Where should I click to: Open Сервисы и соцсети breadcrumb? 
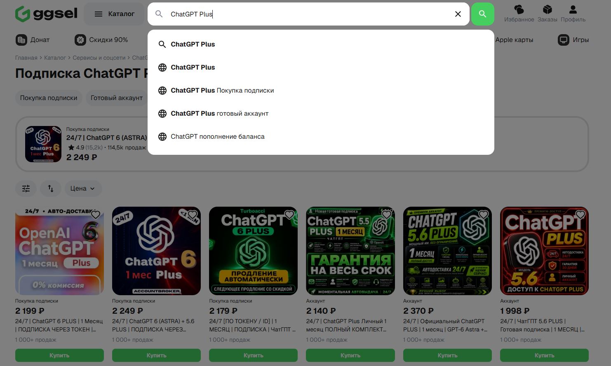pos(99,58)
